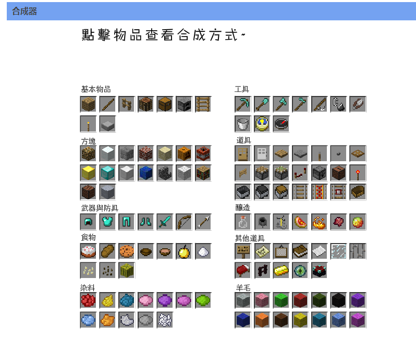Select the compass icon

pos(281,124)
